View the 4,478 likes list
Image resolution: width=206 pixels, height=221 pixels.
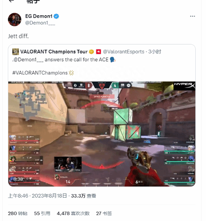(x=73, y=214)
